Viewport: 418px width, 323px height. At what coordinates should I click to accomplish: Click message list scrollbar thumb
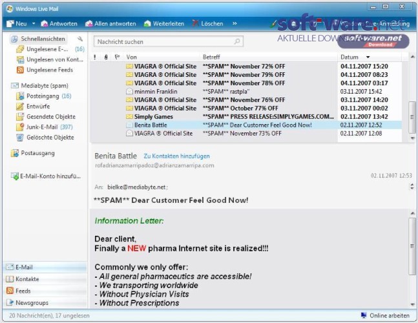[412, 117]
